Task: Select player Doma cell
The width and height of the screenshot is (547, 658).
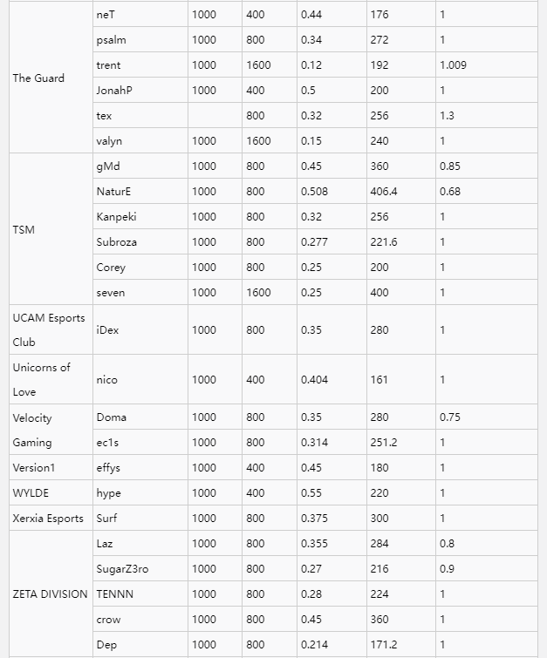Action: click(x=111, y=417)
